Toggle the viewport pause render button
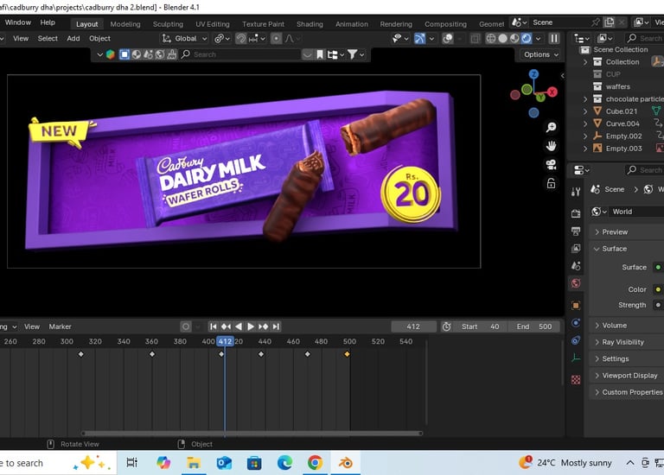Image resolution: width=664 pixels, height=475 pixels. (x=554, y=39)
